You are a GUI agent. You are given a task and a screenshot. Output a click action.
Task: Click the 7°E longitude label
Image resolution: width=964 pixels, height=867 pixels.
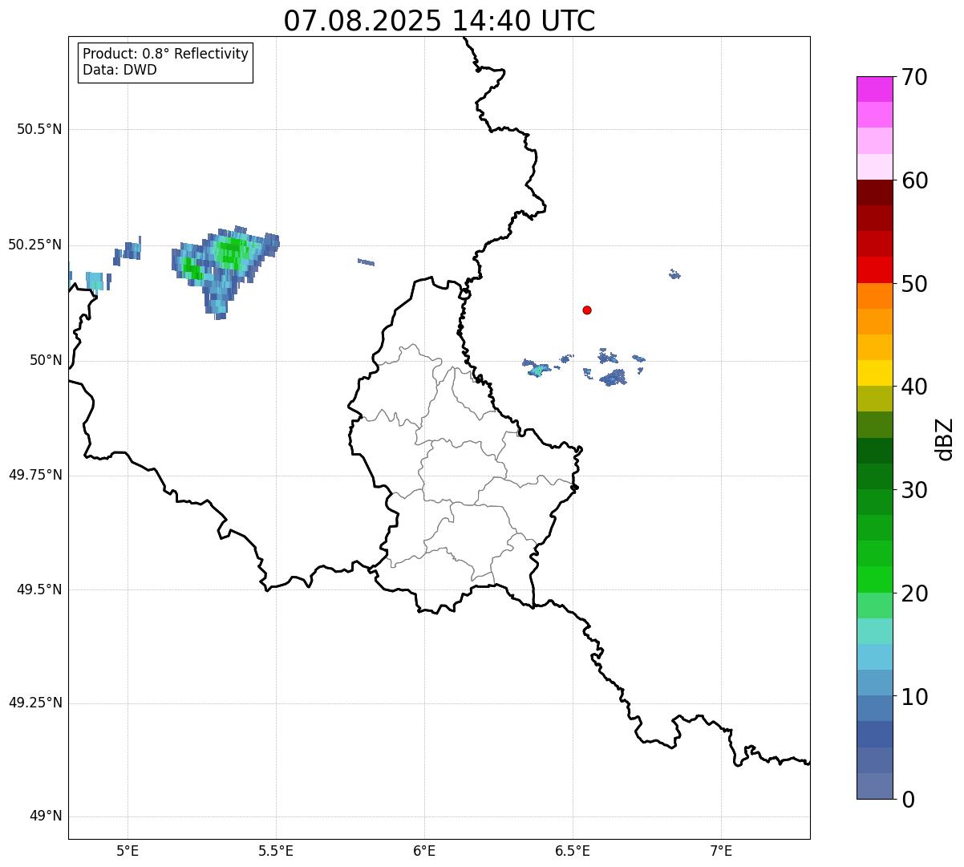click(x=721, y=850)
